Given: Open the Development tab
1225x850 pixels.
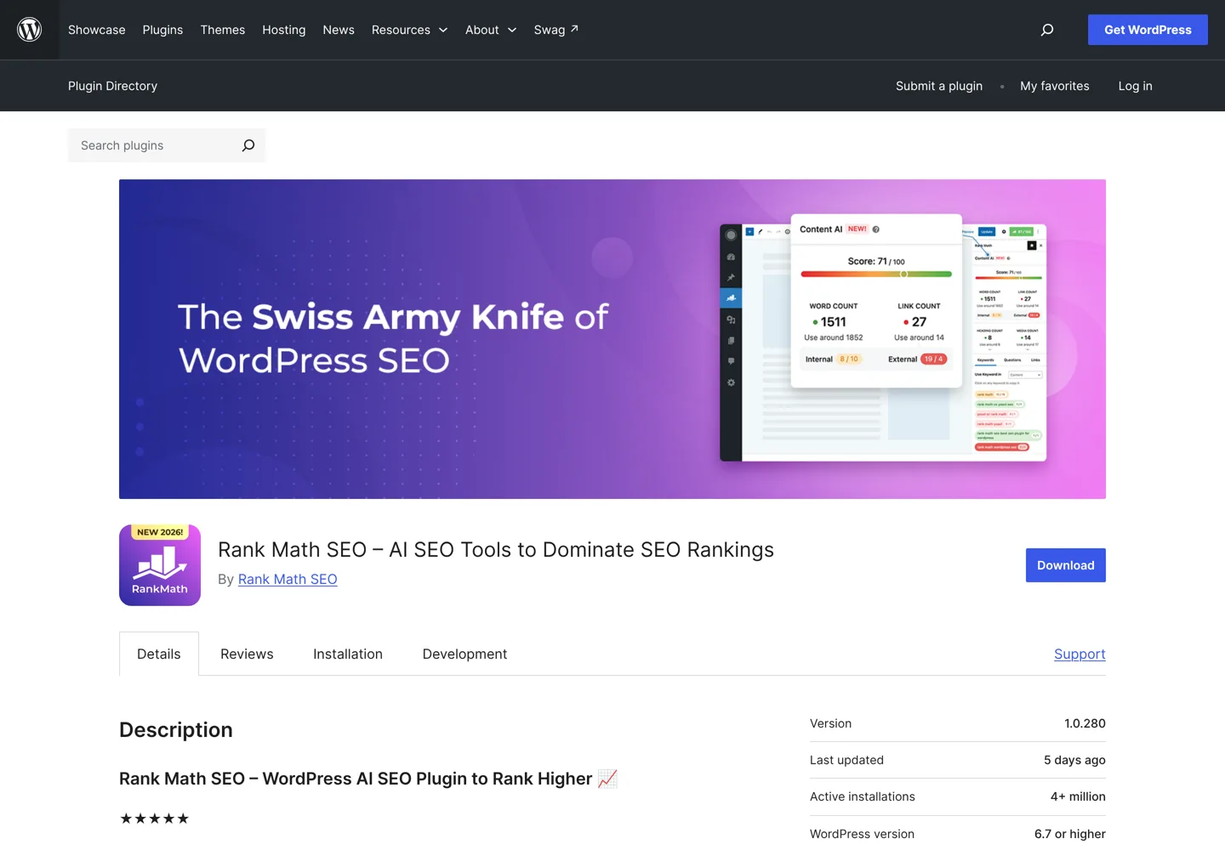Looking at the screenshot, I should click(x=464, y=654).
